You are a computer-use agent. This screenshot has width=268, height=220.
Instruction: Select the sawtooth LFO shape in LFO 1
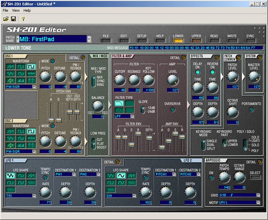click(31, 176)
